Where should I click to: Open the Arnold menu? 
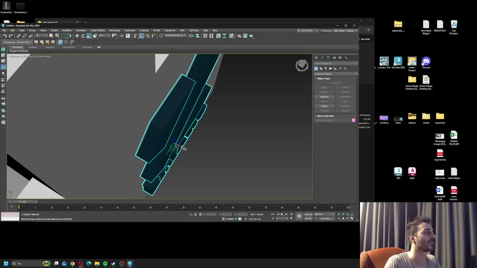coord(157,31)
